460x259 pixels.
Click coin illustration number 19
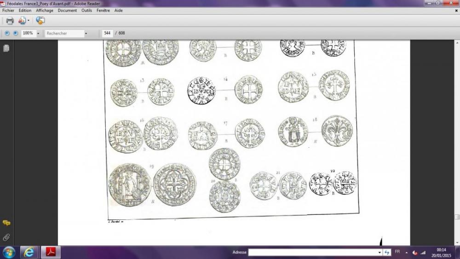tap(152, 185)
